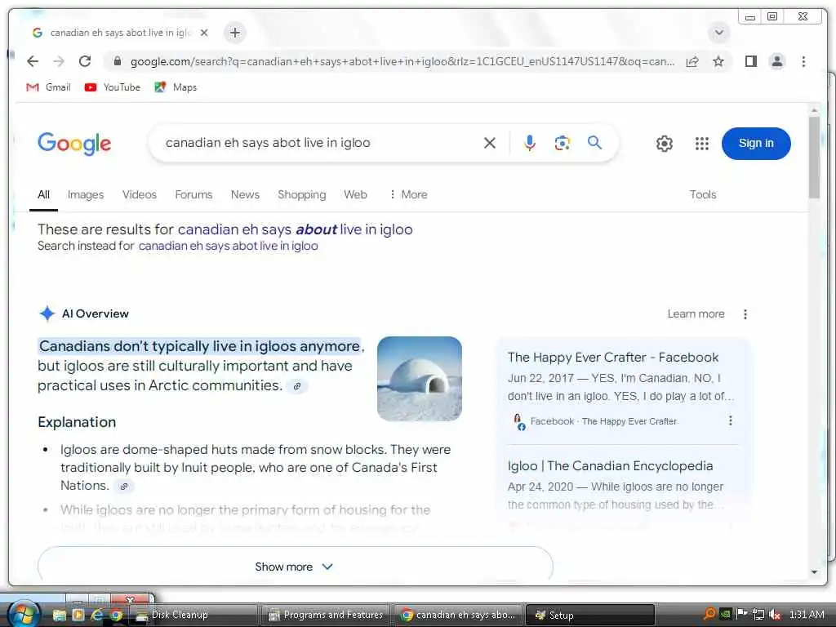Image resolution: width=836 pixels, height=627 pixels.
Task: Open the Windows Start button
Action: click(x=22, y=614)
